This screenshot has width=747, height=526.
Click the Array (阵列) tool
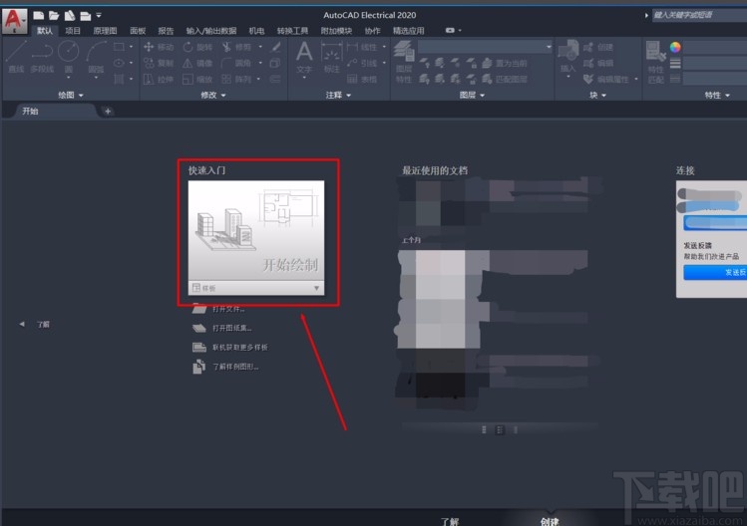point(236,79)
